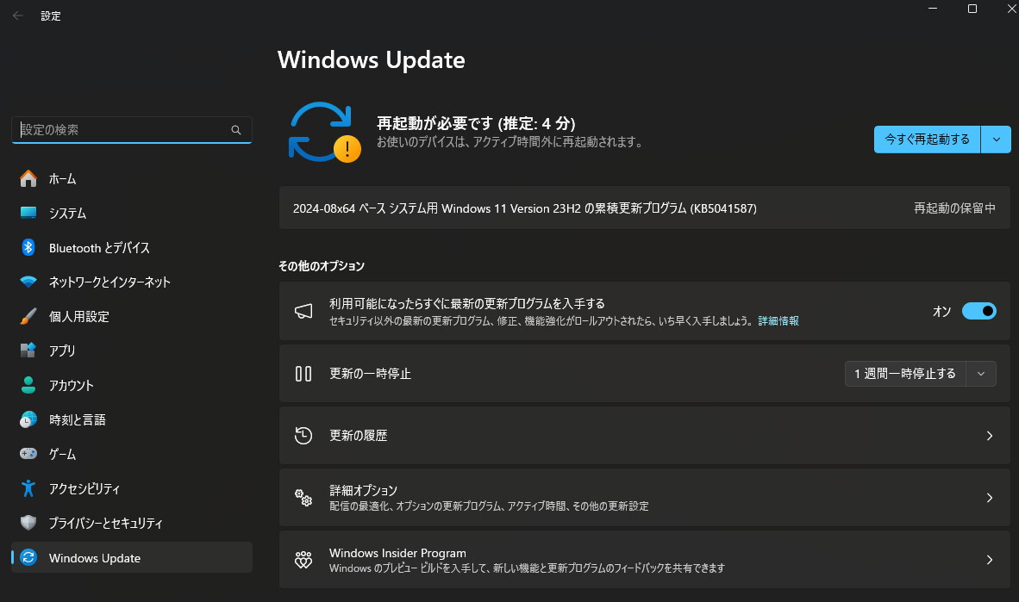Open システム settings section
Screen dimensions: 1019x602
[67, 213]
